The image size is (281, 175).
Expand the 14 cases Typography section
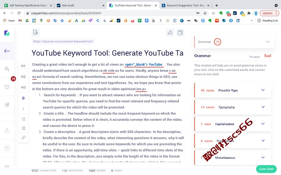point(233,107)
